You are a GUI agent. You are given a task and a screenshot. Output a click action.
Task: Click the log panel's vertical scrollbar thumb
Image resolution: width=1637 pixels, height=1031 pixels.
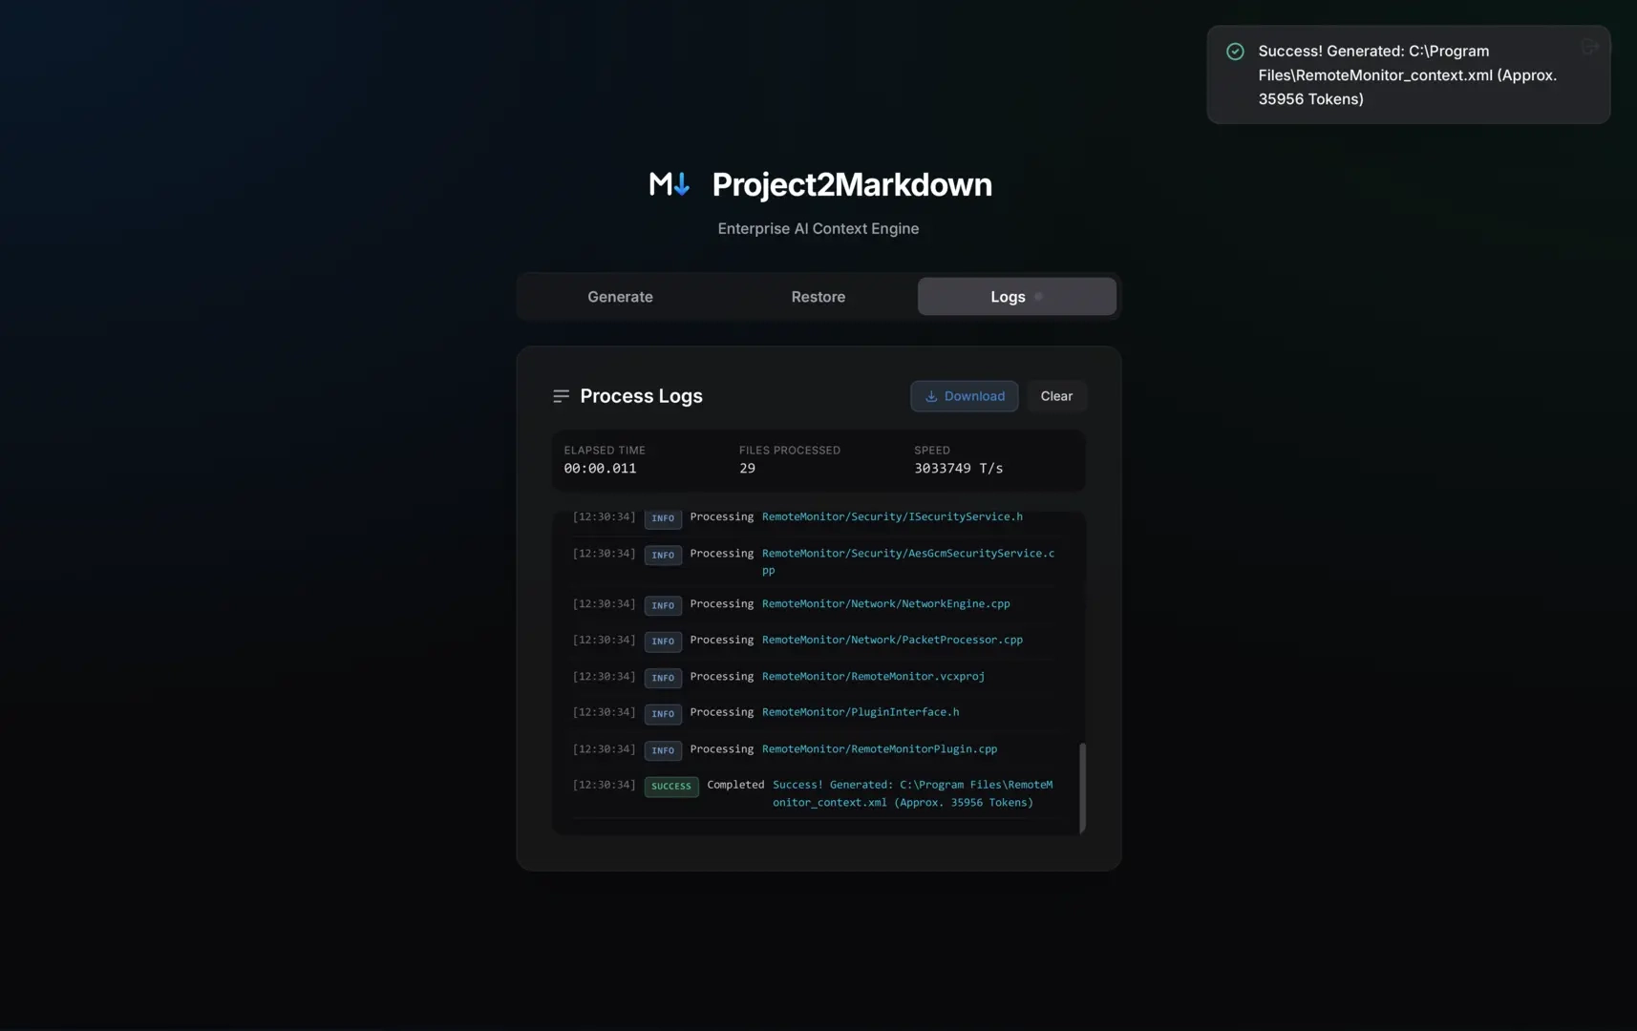[1082, 788]
